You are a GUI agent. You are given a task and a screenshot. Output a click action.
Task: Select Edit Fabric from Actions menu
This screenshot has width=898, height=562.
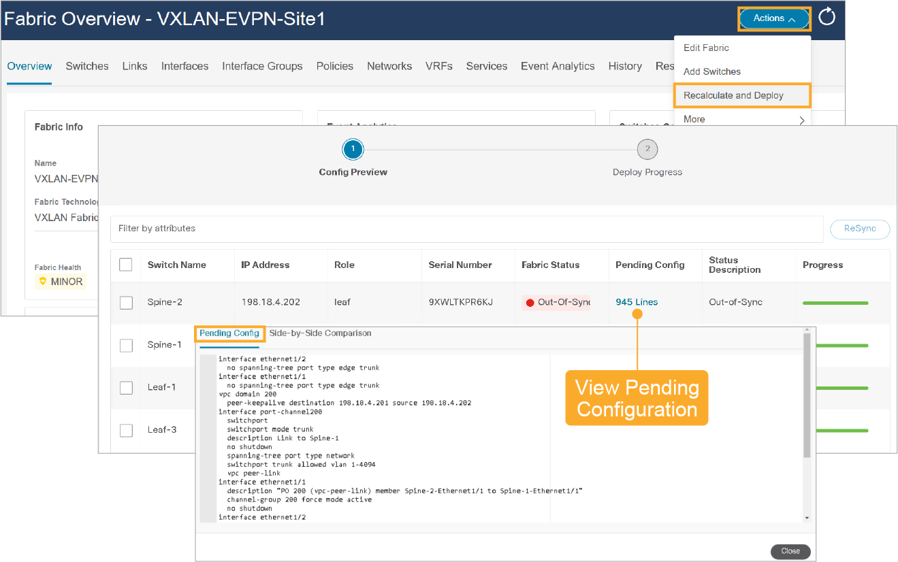tap(706, 48)
